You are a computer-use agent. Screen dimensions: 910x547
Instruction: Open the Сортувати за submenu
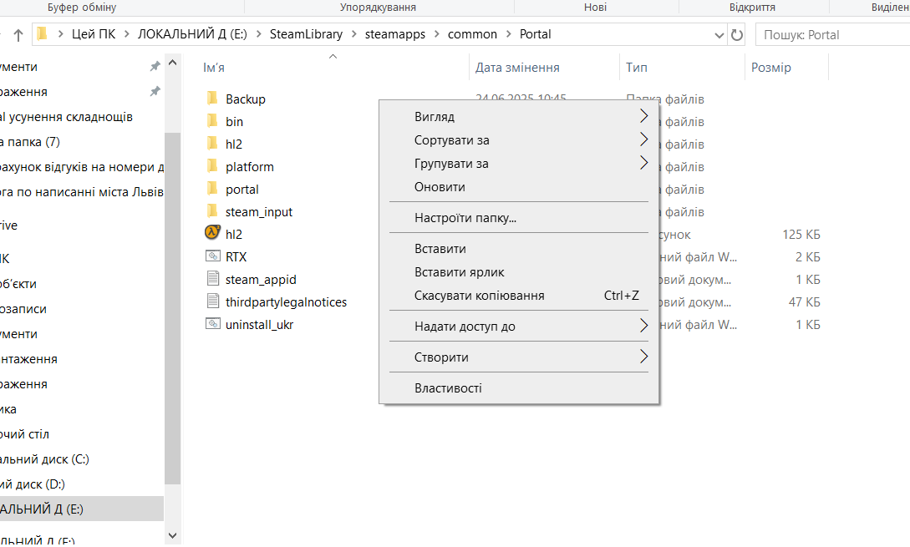(x=519, y=139)
